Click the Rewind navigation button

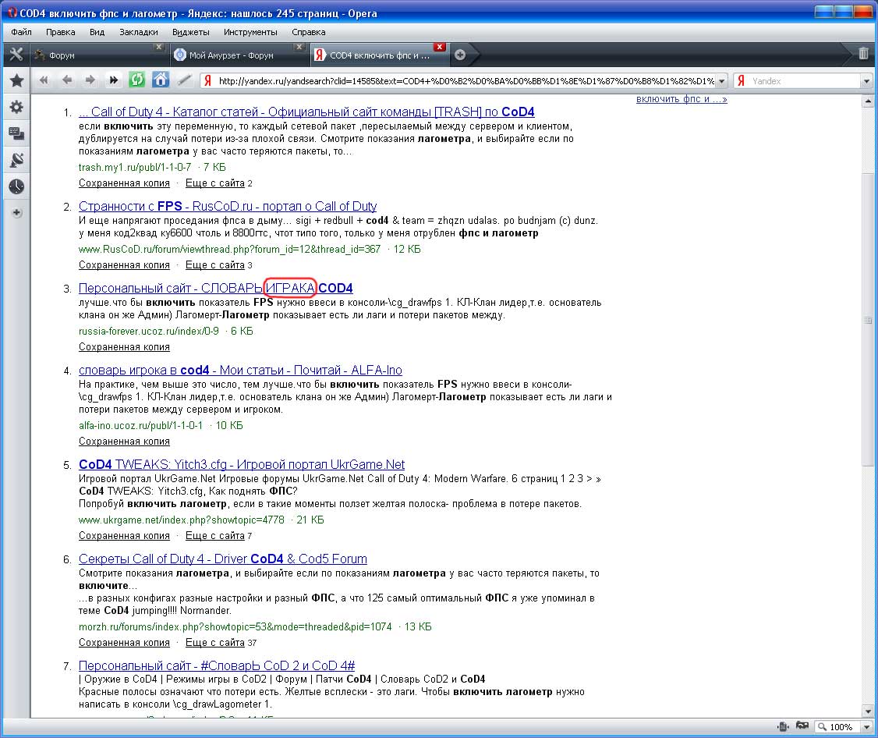[44, 80]
